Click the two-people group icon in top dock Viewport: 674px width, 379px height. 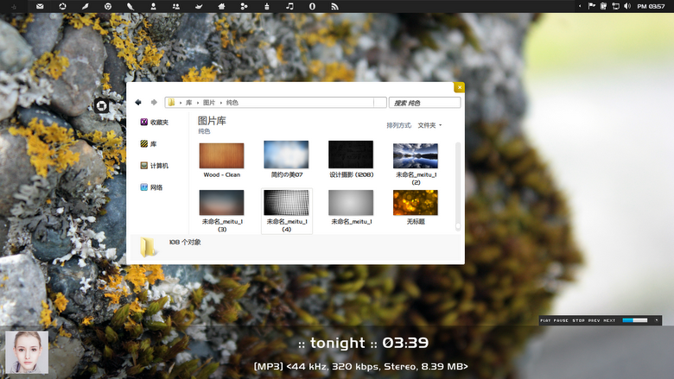tap(175, 6)
